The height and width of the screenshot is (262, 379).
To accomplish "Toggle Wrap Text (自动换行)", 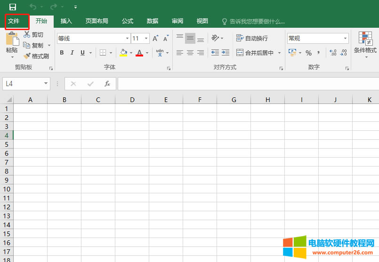I will pyautogui.click(x=252, y=38).
